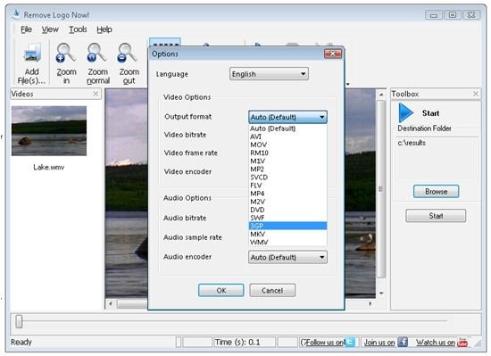Choose MP2 output format
Viewport: 491px width, 356px height.
(x=287, y=169)
